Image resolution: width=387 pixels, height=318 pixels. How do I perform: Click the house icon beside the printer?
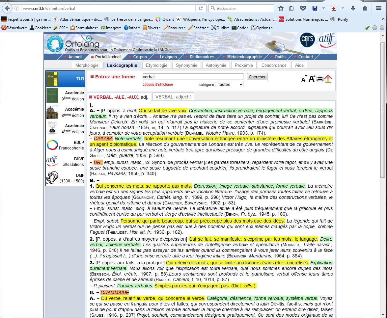328,79
